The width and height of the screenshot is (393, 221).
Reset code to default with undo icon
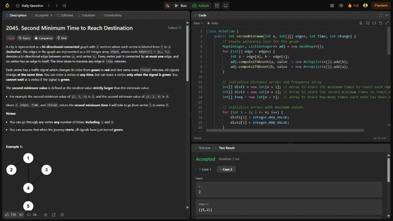[x=381, y=23]
